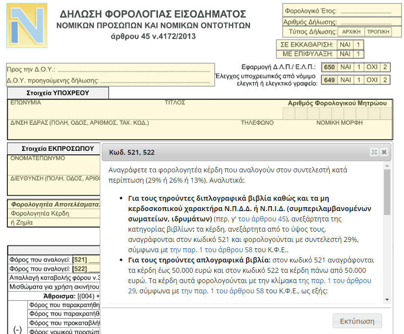Click the 2 box beside code 649 ΟΧΙ

[x=385, y=80]
